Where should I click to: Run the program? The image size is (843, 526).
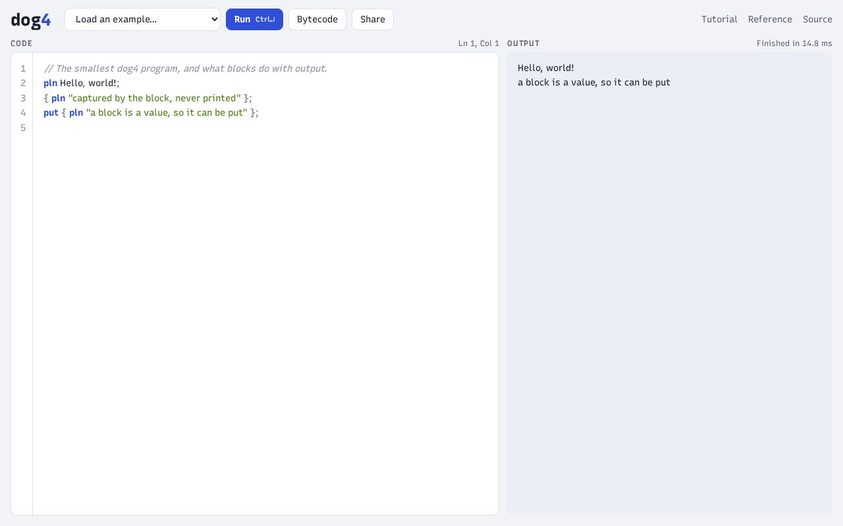point(254,19)
